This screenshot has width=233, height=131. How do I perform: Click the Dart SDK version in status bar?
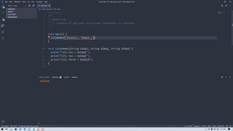click(x=221, y=126)
